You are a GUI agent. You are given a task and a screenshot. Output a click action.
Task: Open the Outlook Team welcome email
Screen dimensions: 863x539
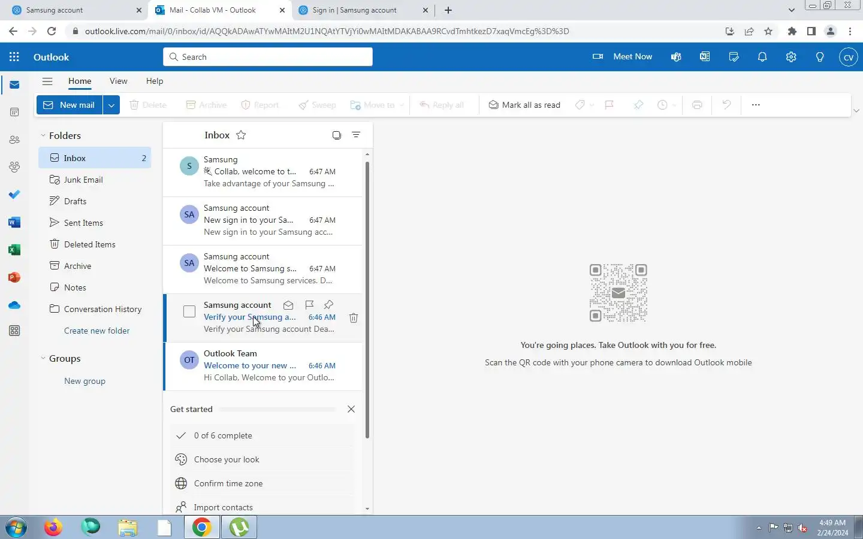[263, 366]
